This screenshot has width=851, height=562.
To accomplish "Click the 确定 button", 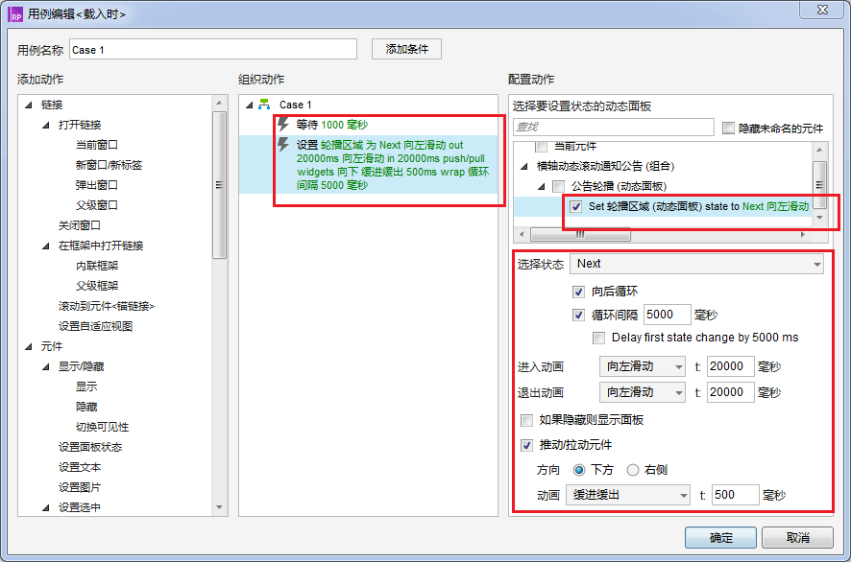I will (720, 538).
